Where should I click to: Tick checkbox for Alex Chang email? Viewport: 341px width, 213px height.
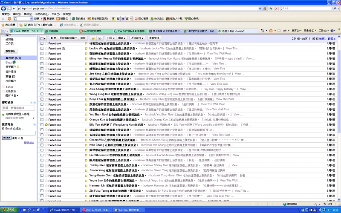[42, 89]
